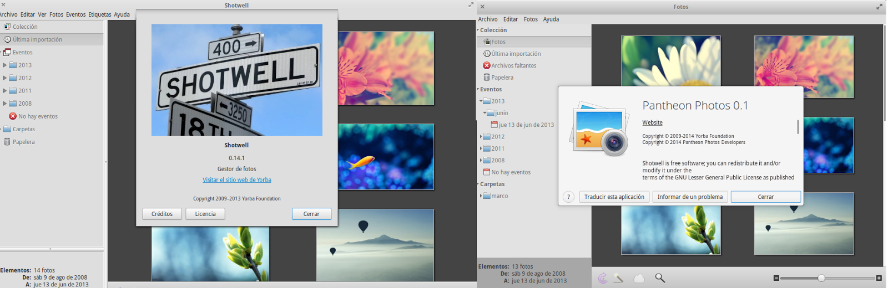Image resolution: width=888 pixels, height=288 pixels.
Task: Open the Ver menu in Shotwell
Action: [42, 14]
